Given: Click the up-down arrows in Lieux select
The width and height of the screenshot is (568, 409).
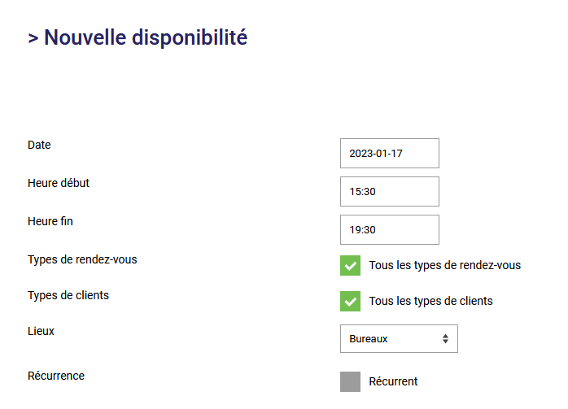Looking at the screenshot, I should tap(445, 339).
